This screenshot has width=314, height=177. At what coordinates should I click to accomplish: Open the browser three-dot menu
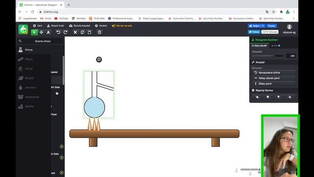(294, 12)
